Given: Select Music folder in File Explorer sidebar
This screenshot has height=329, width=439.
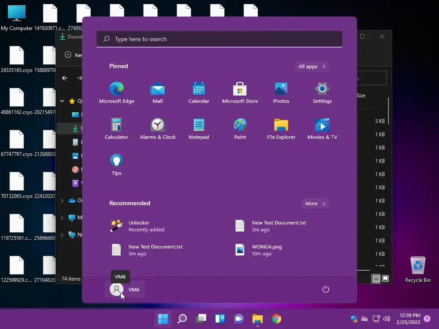Looking at the screenshot, I should point(75,169).
